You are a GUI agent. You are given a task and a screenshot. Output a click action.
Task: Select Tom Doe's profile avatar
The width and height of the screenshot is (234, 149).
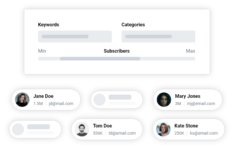point(82,129)
